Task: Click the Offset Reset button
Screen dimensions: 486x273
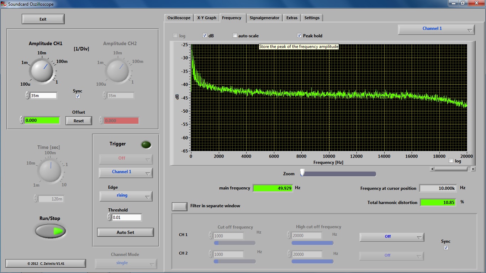Action: point(79,121)
